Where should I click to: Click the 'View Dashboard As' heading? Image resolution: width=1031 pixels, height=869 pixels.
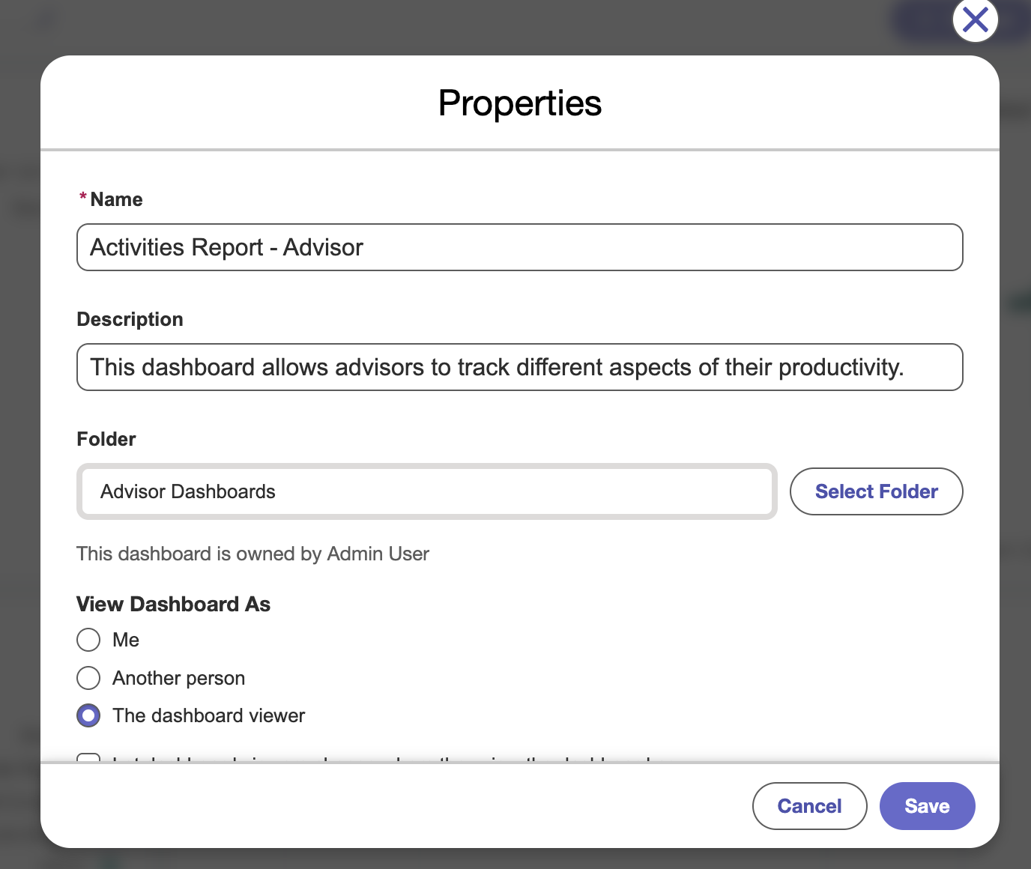(173, 604)
